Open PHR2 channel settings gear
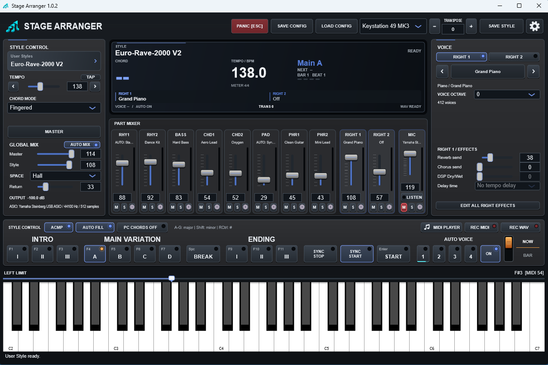Screen dimensions: 548x365 [x=331, y=207]
